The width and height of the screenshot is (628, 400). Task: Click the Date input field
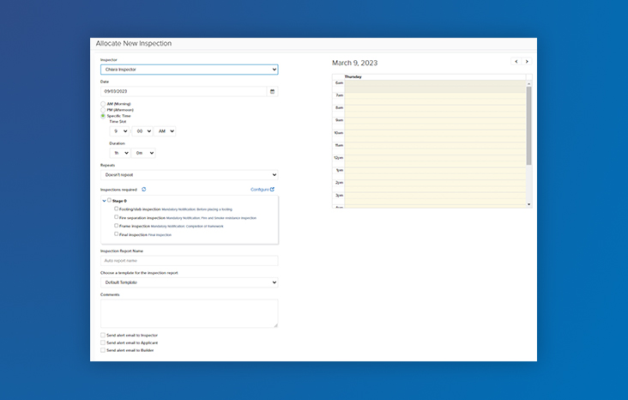[x=184, y=91]
